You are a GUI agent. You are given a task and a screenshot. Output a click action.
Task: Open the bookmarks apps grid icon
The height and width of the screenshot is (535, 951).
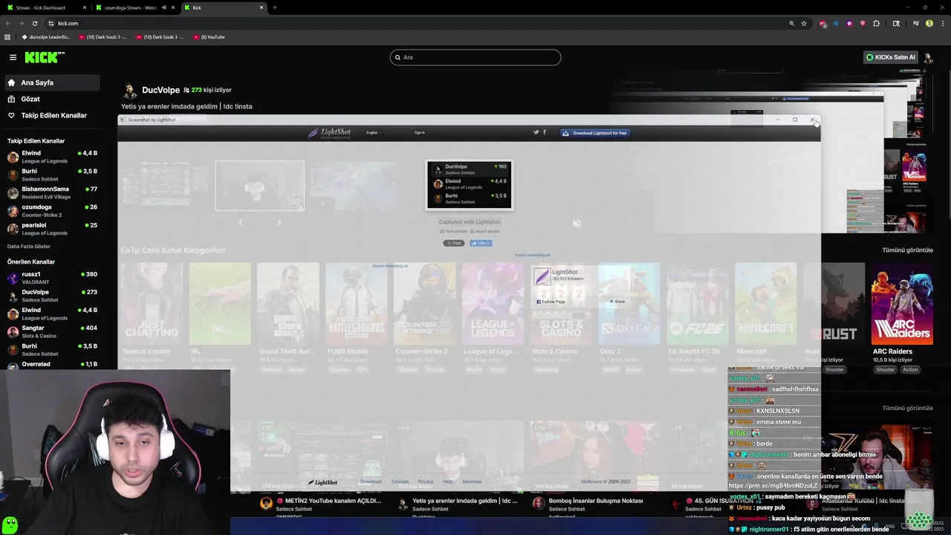click(x=8, y=36)
